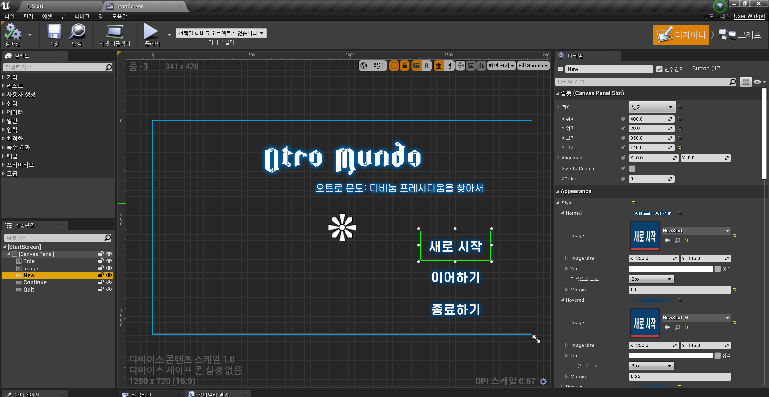
Task: Click the Normal Tint color bar
Action: click(670, 269)
